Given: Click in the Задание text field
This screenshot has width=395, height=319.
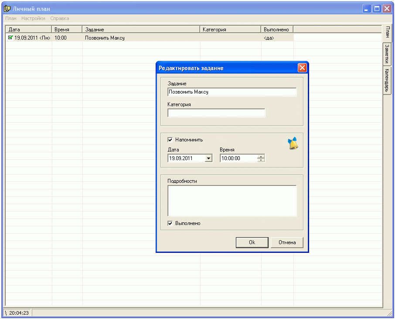Looking at the screenshot, I should tap(232, 92).
